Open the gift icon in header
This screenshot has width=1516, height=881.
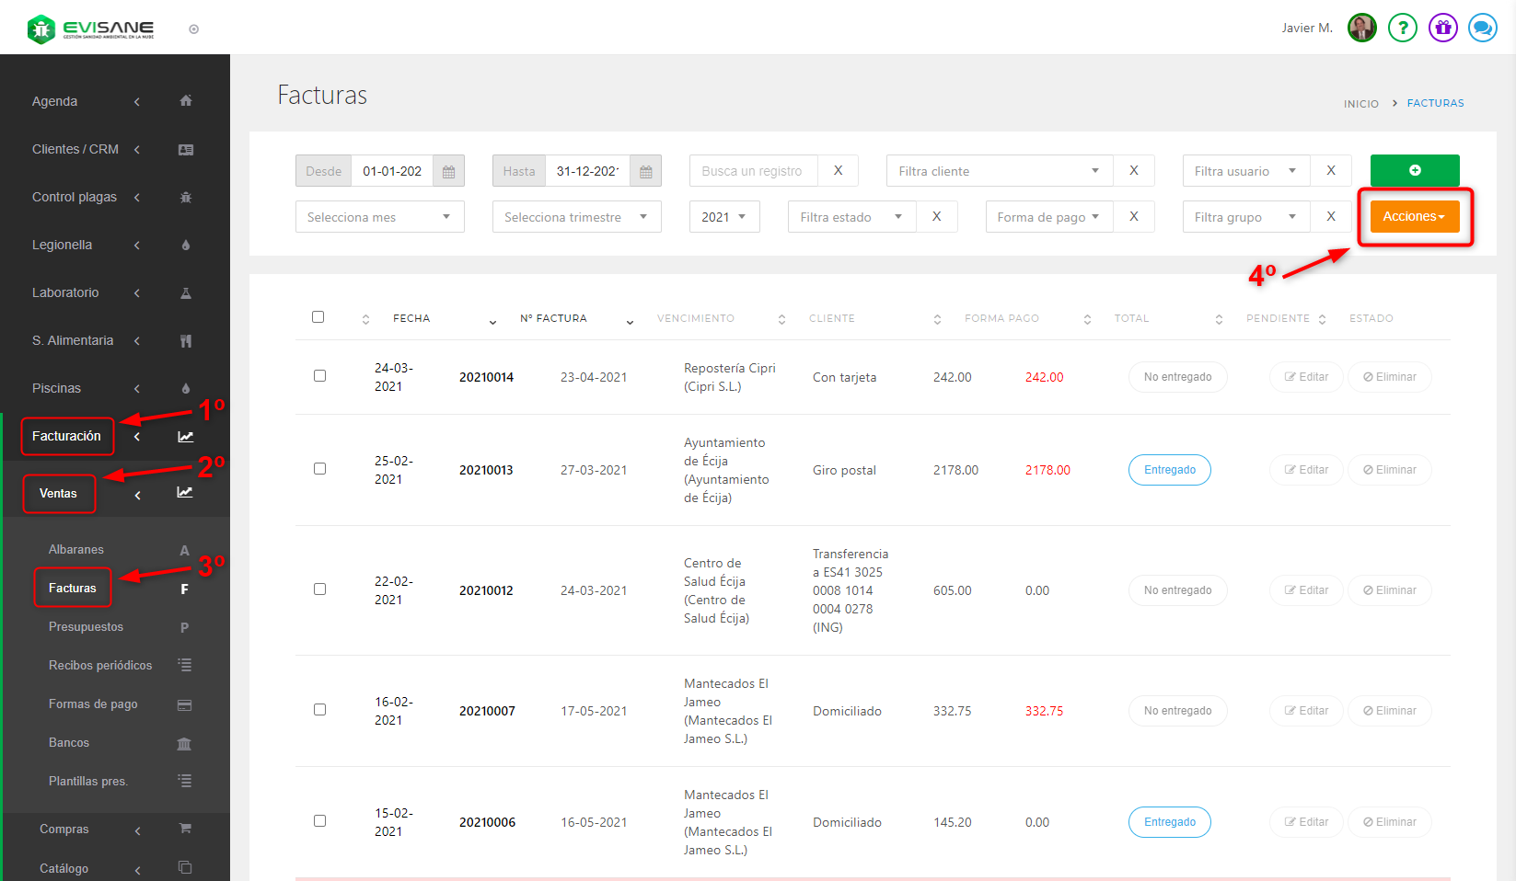click(1442, 28)
